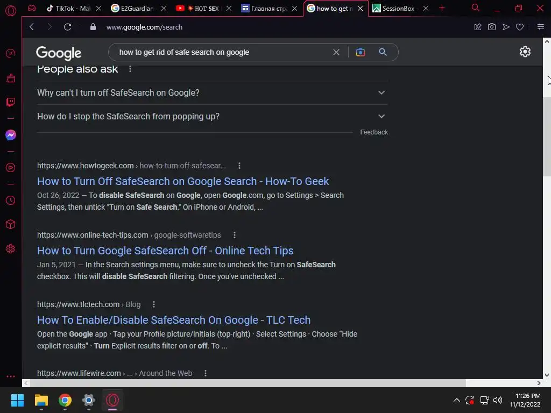This screenshot has width=551, height=413.
Task: Open the browser snapshot camera tool
Action: (x=492, y=27)
